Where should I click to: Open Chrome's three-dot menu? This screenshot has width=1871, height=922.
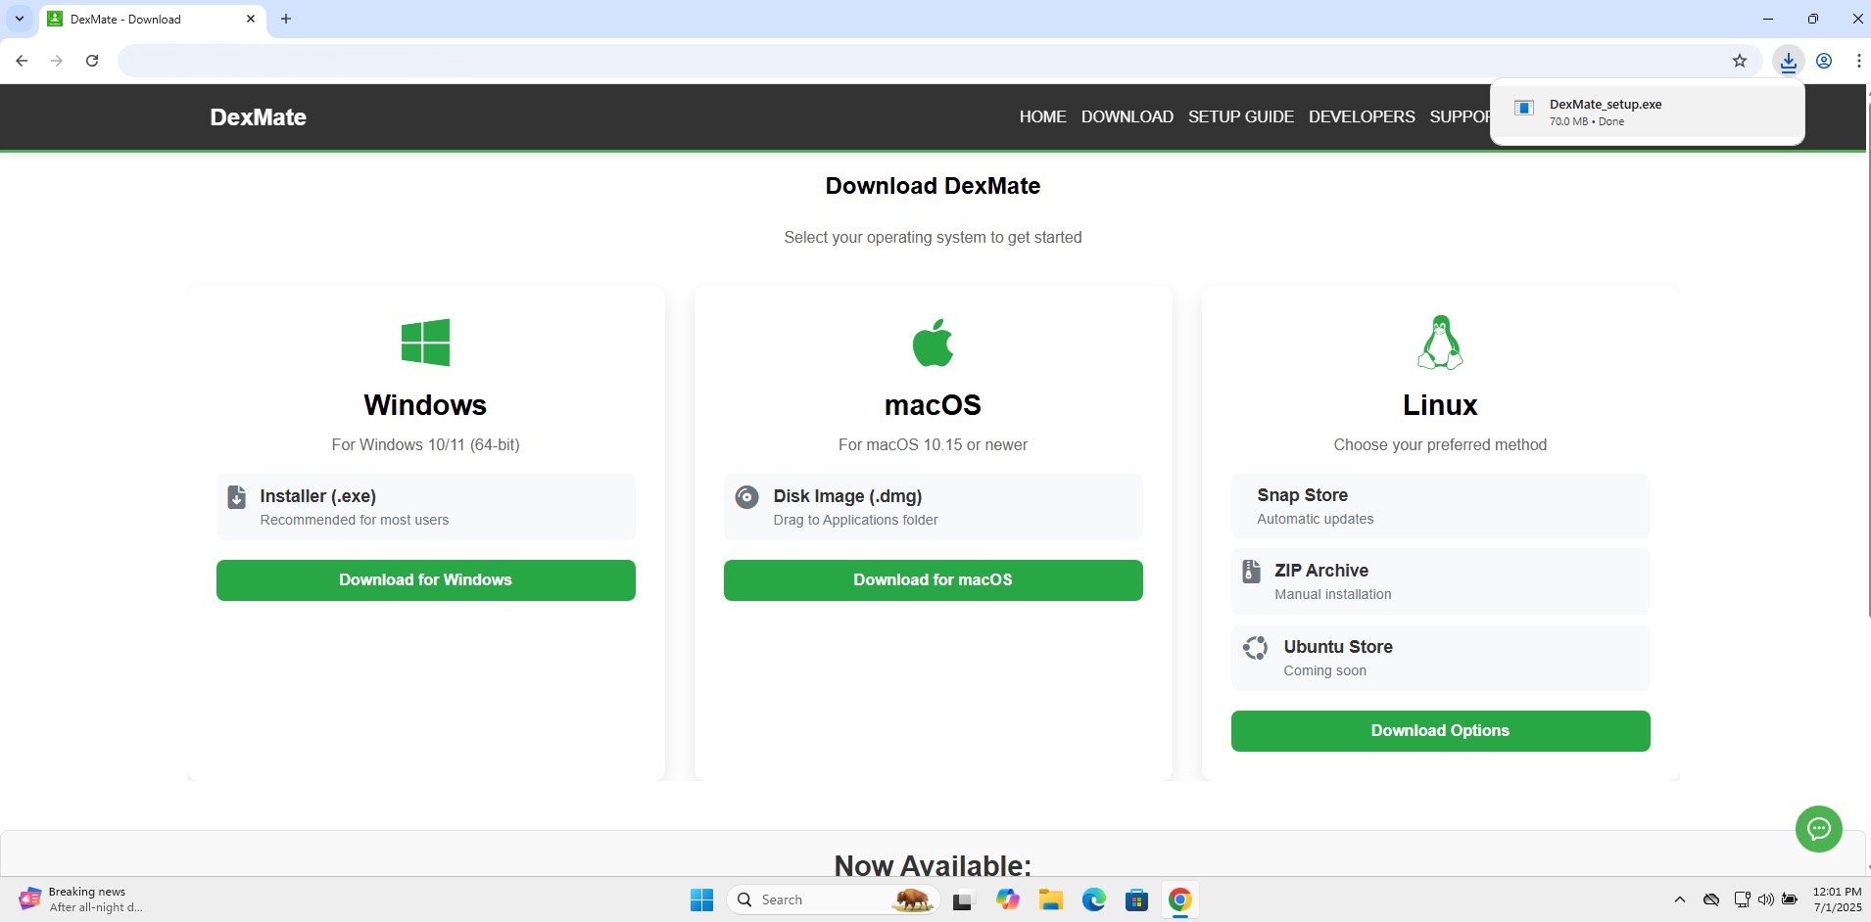[x=1858, y=61]
